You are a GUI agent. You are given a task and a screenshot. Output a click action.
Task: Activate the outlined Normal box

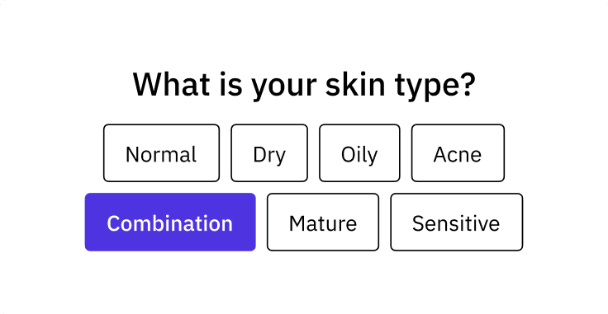click(161, 153)
